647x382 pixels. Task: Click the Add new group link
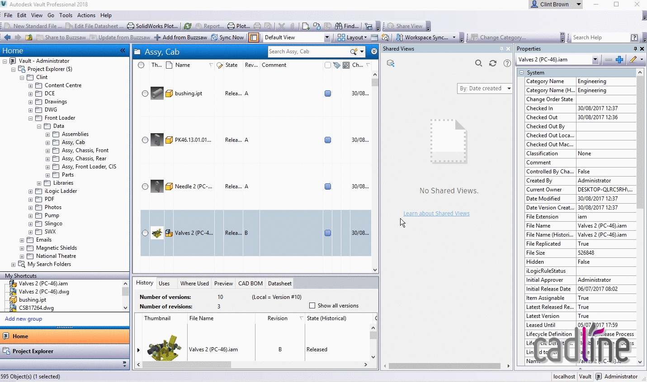(x=24, y=319)
